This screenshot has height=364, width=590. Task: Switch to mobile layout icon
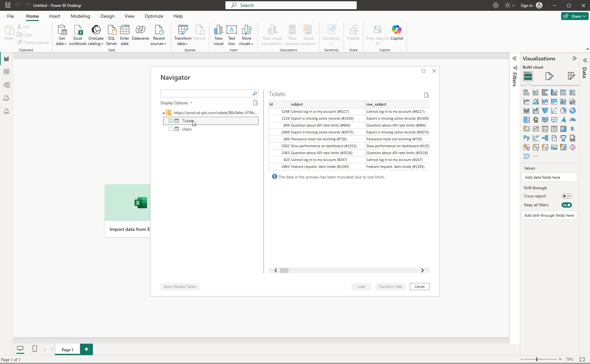pyautogui.click(x=35, y=349)
